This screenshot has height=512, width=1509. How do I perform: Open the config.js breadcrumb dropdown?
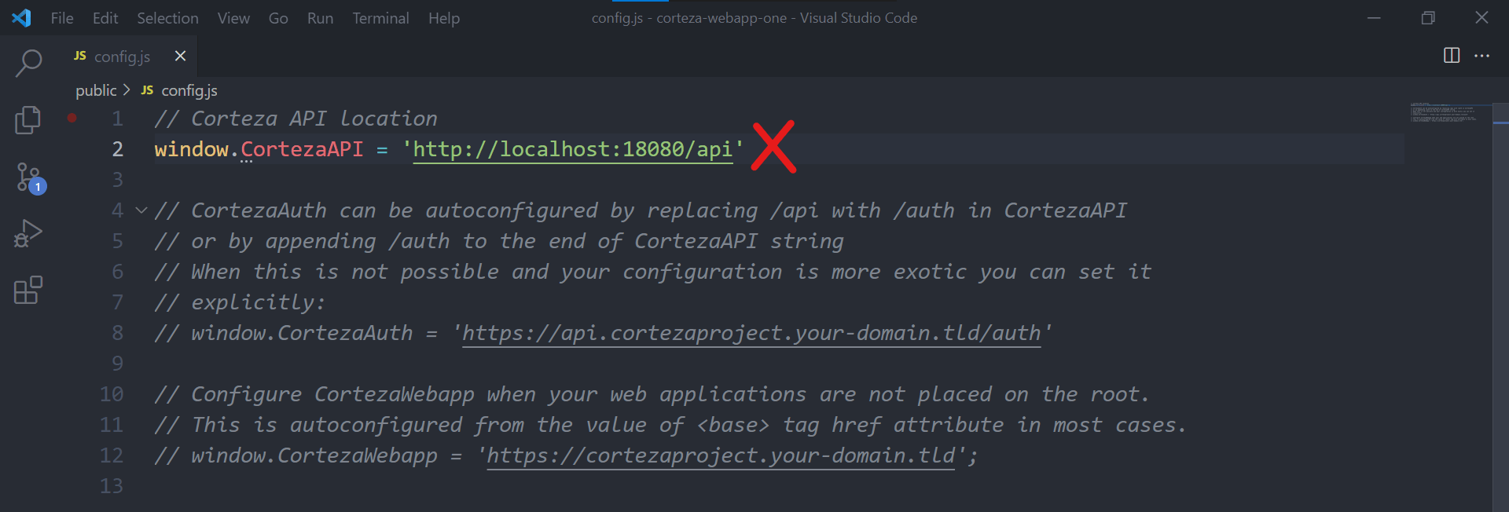[179, 90]
